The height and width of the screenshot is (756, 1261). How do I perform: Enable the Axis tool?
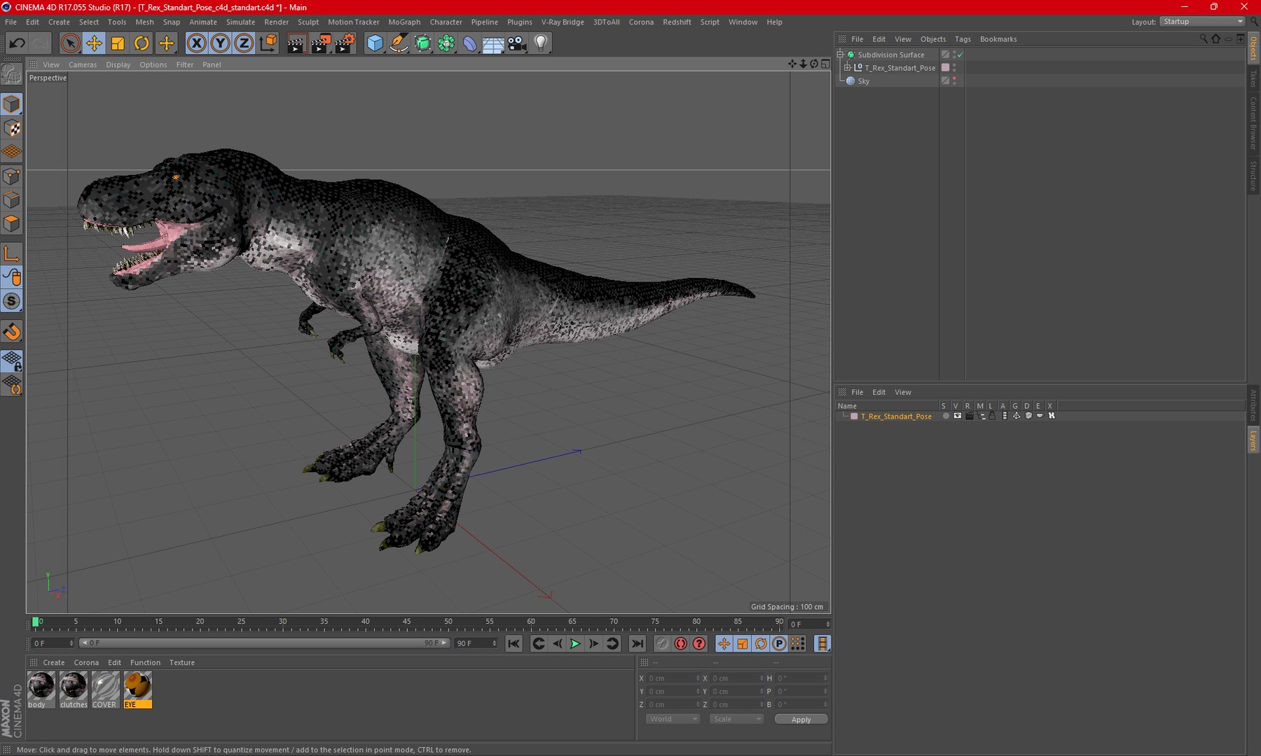tap(12, 253)
